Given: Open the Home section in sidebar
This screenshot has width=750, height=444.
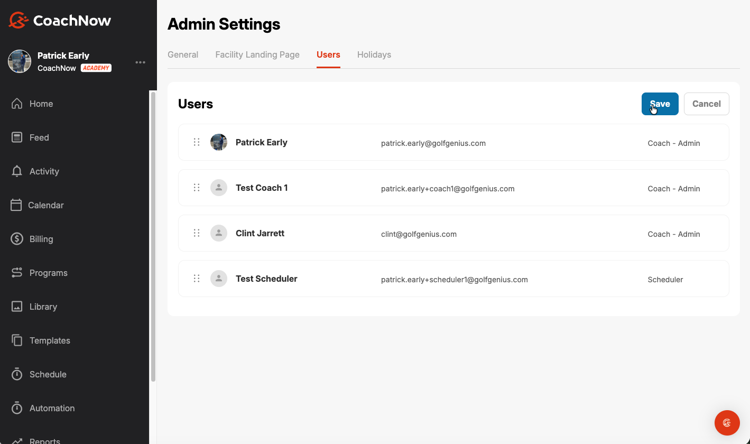Looking at the screenshot, I should point(41,104).
